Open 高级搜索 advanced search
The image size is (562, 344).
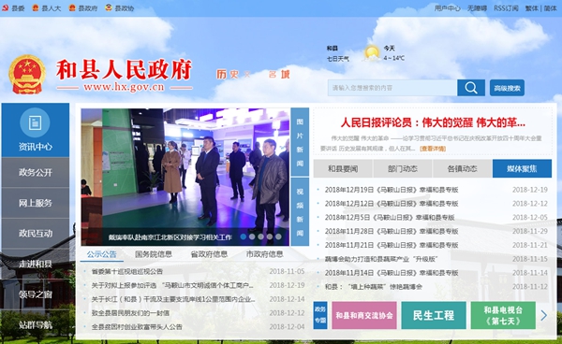(507, 88)
